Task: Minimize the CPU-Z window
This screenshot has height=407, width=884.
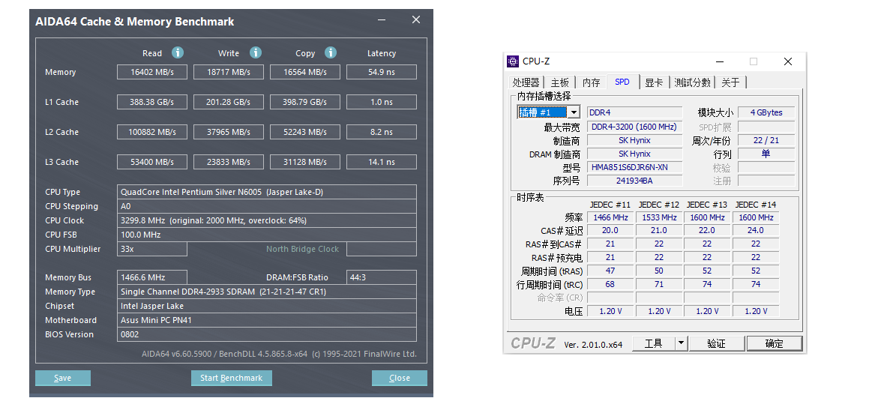Action: coord(720,61)
